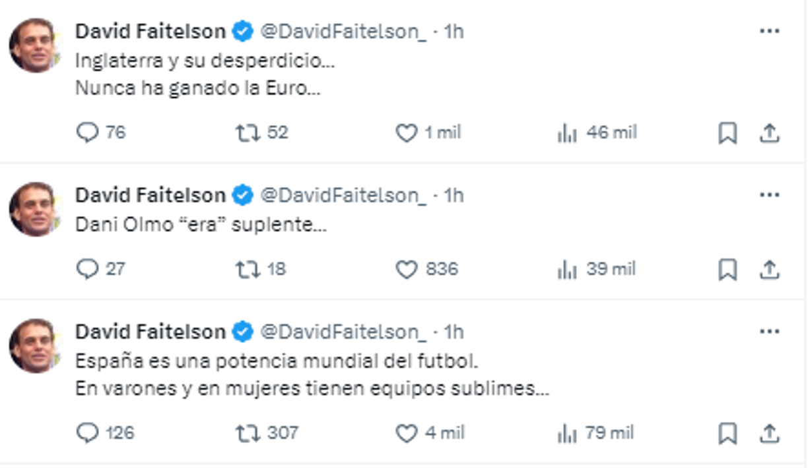Share the España tweet via the share icon
Screen dimensions: 808x468
pyautogui.click(x=768, y=434)
